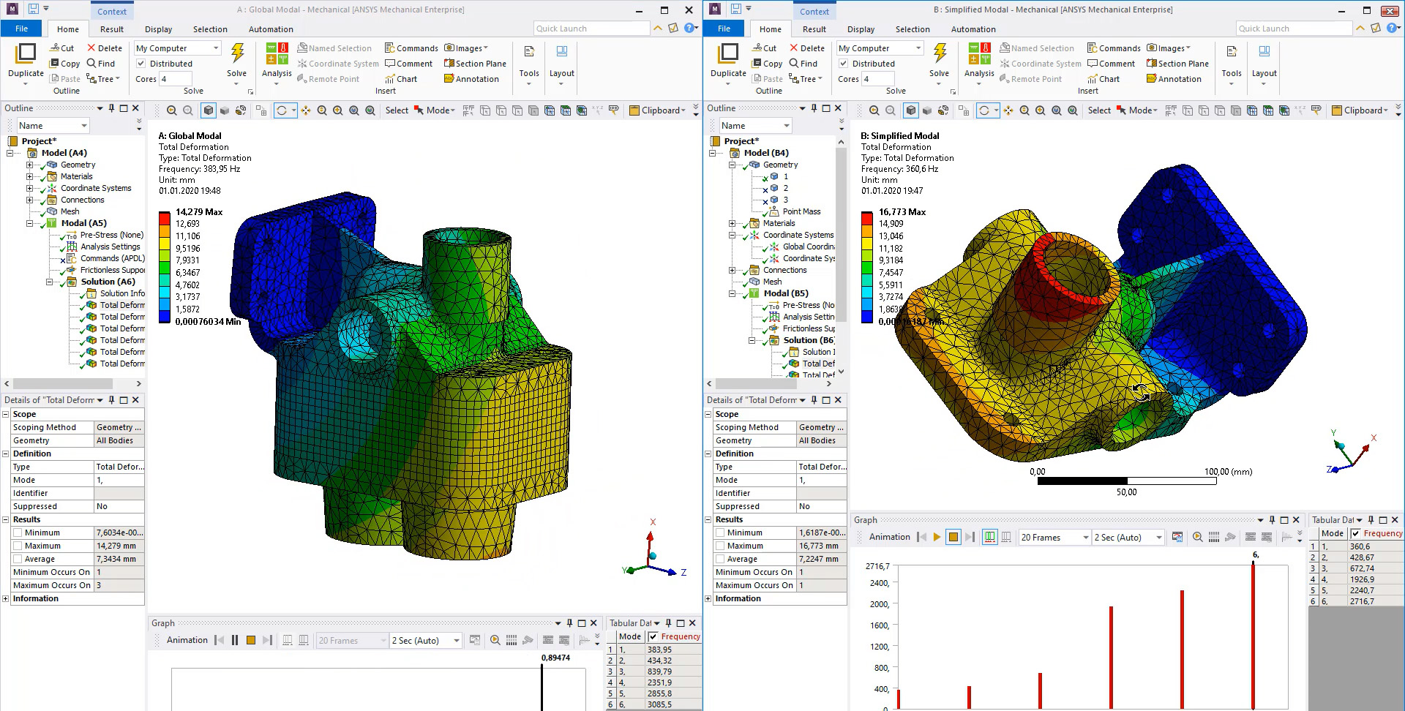Click Tools icon in Global Modal ribbon

529,52
